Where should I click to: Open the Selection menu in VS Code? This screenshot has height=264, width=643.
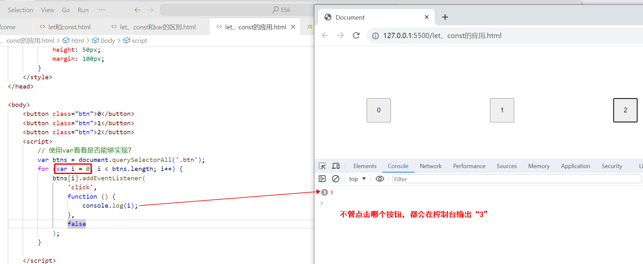point(20,10)
